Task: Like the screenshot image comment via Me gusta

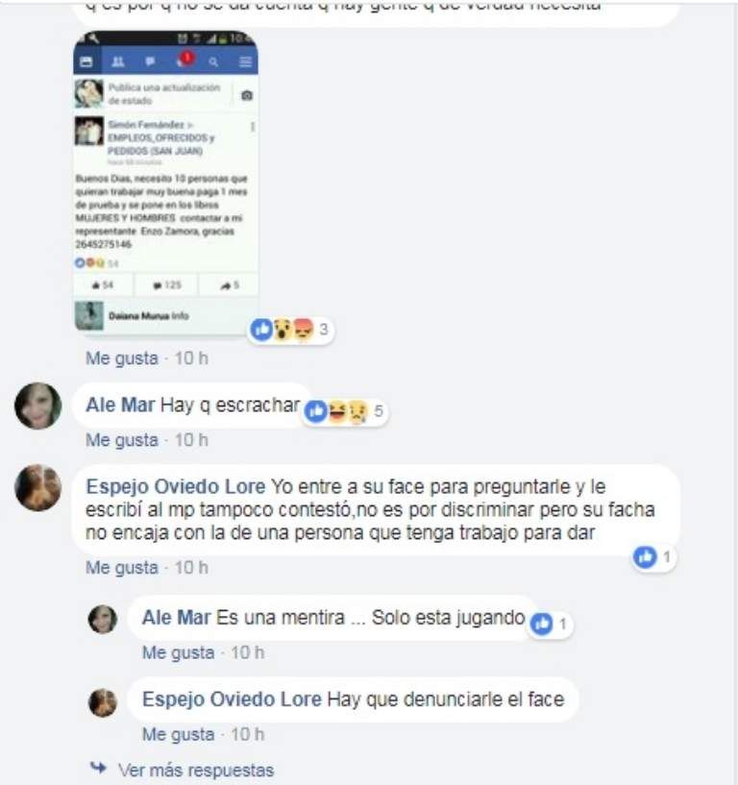Action: tap(122, 358)
